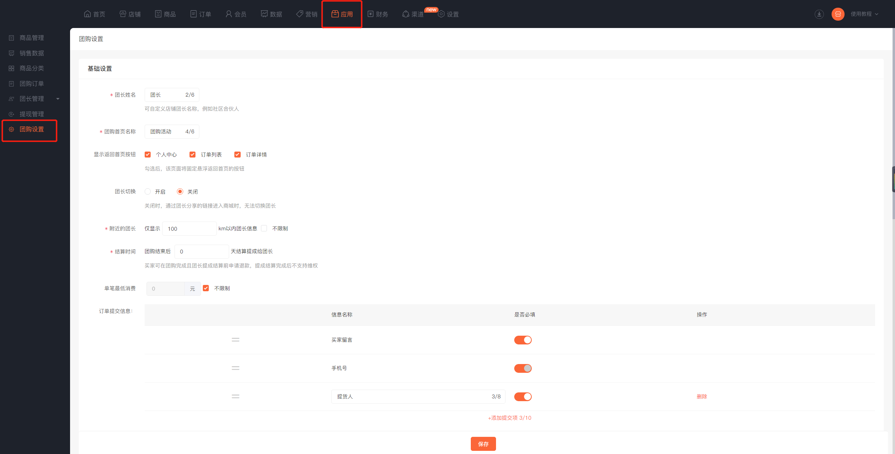Expand the 团长管理 sidebar submenu arrow

click(58, 99)
